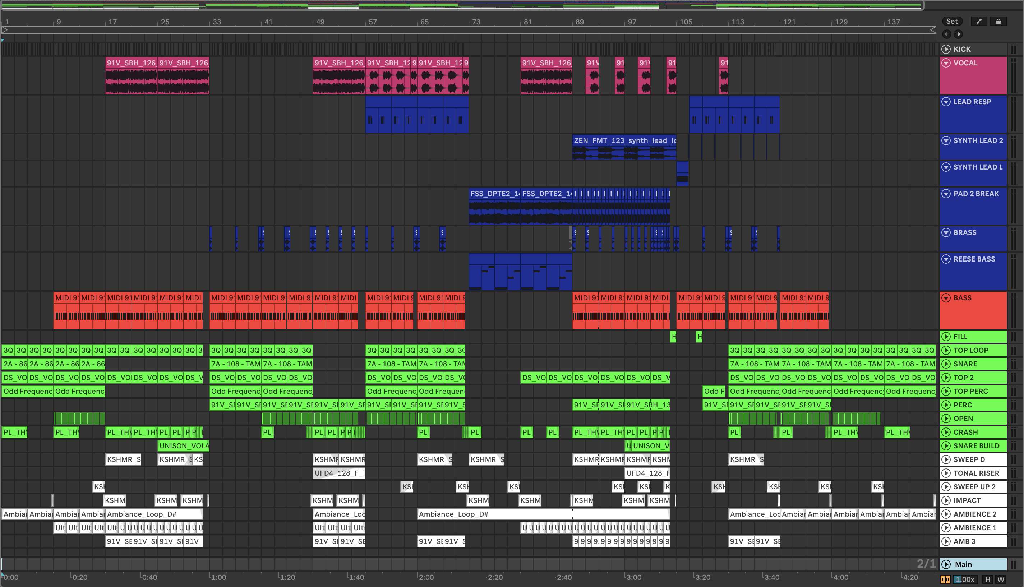Unfold the TOP PERC track
1024x587 pixels.
click(946, 391)
